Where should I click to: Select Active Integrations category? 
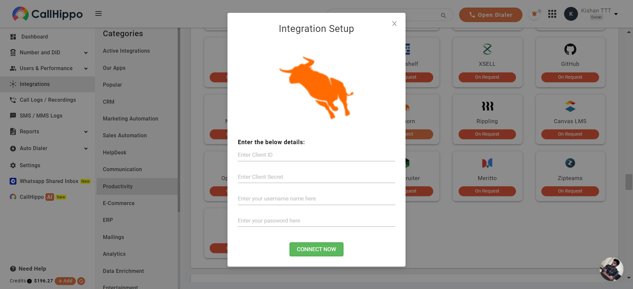click(126, 51)
